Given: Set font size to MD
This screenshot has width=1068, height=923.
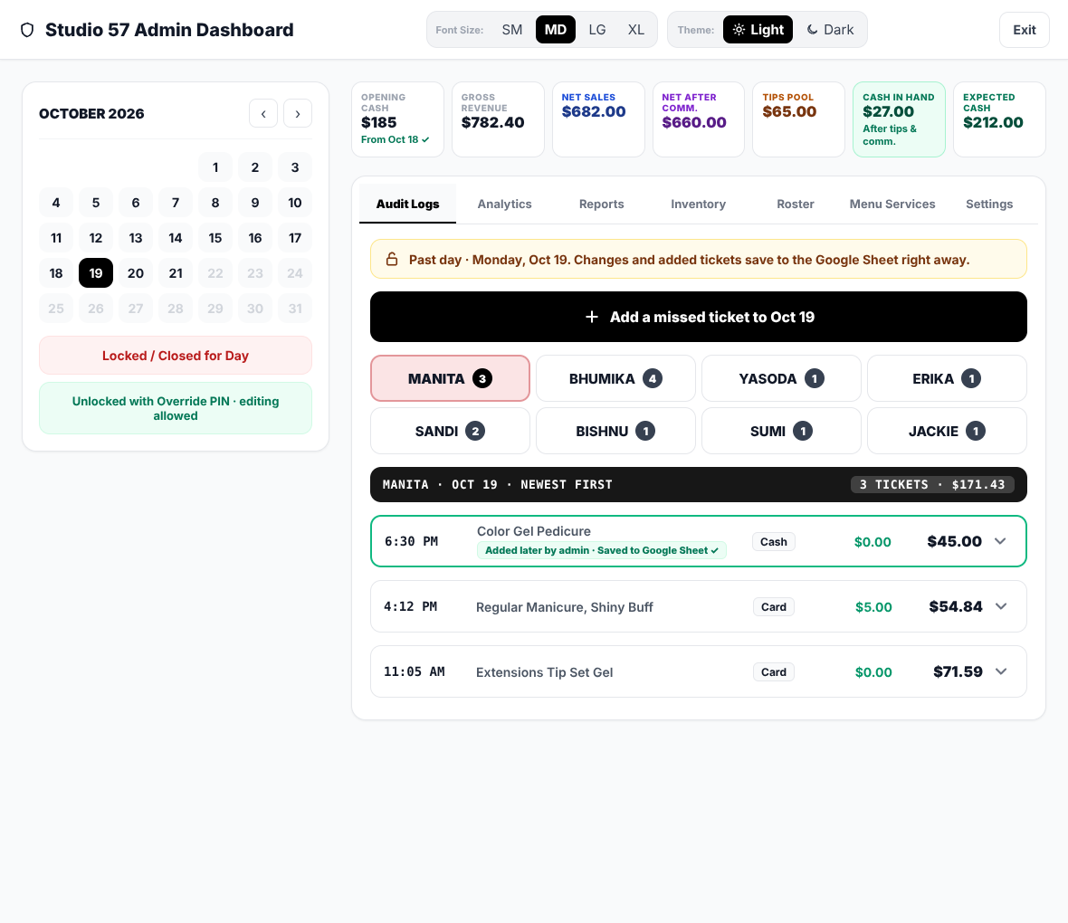Looking at the screenshot, I should coord(556,30).
